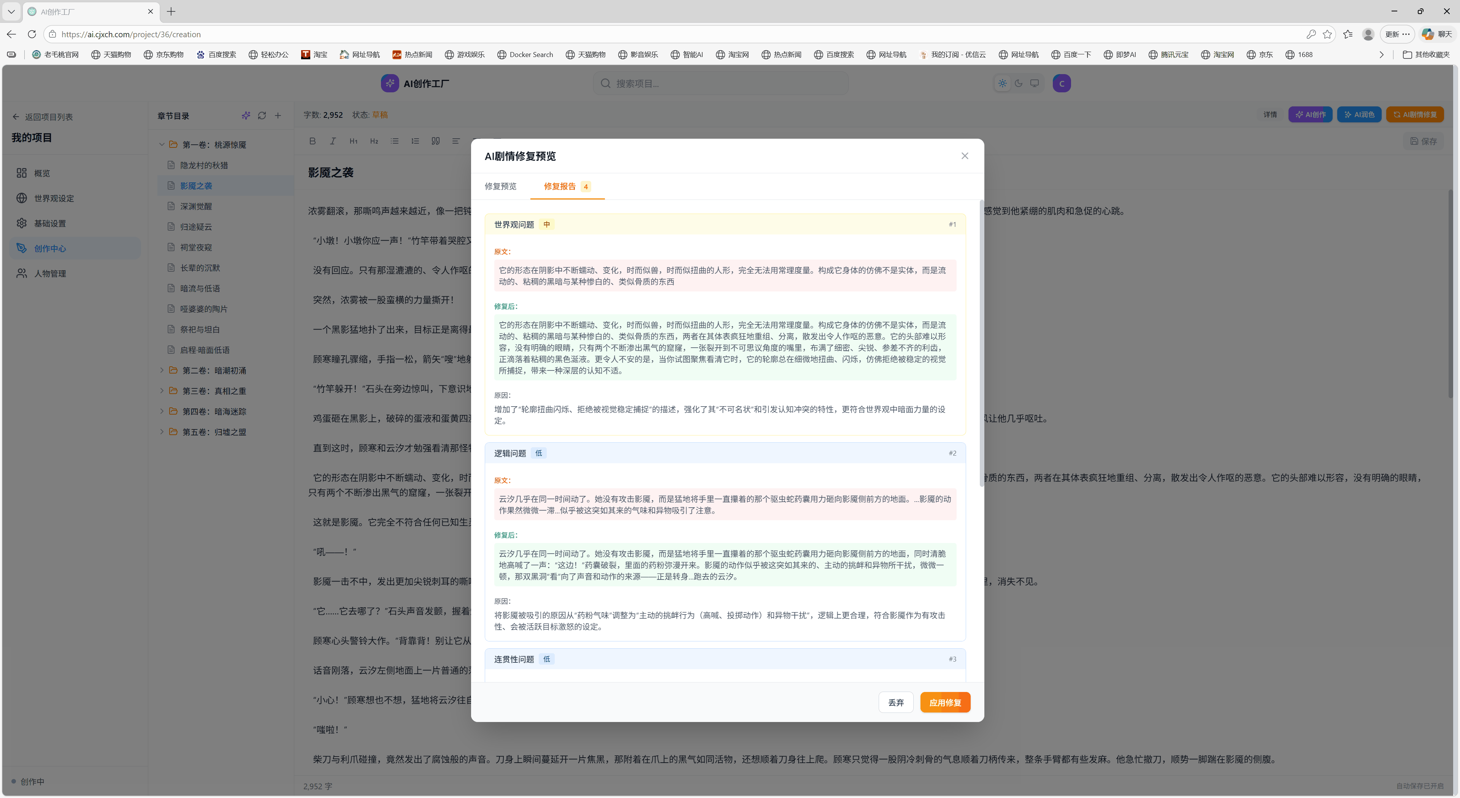Open 概览 in the sidebar
The height and width of the screenshot is (798, 1460).
75,173
